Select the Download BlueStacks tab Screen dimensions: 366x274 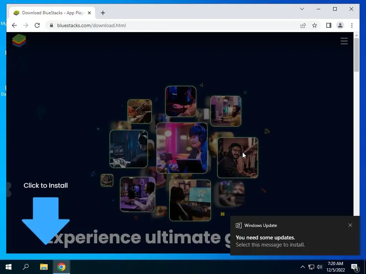click(52, 13)
